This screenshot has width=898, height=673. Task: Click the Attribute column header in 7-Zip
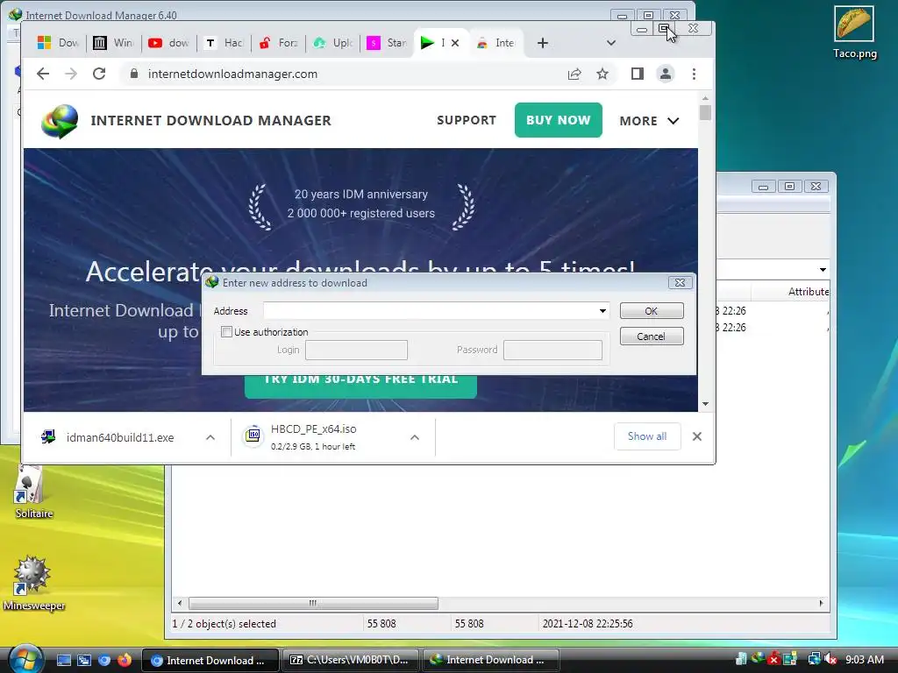[x=808, y=292]
